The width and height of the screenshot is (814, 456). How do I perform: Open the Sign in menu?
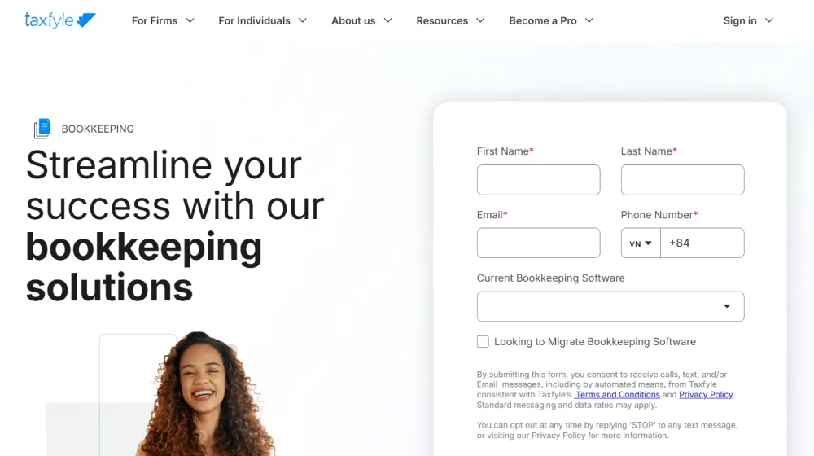[x=748, y=21]
